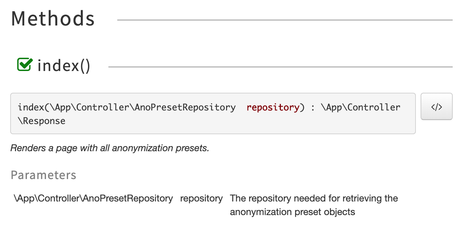Screen dimensions: 467x229
Task: Click the repository parameter name in the signature
Action: [x=273, y=107]
